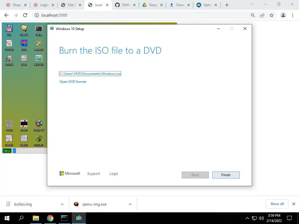The image size is (299, 224).
Task: Click the KolibriOS Menu button
Action: (x=7, y=151)
